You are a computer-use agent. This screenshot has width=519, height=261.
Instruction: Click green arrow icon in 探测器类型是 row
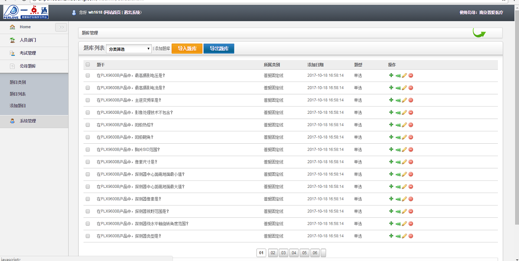(398, 236)
